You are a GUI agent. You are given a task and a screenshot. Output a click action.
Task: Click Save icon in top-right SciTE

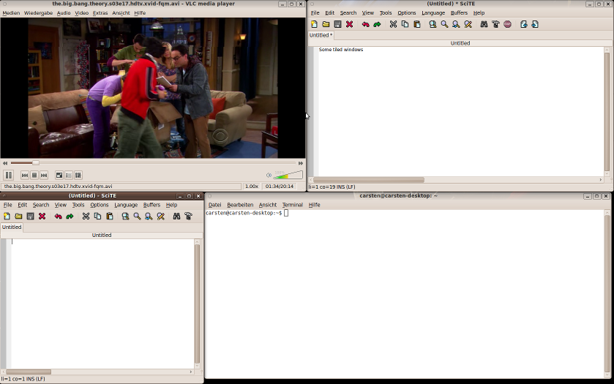click(x=337, y=24)
